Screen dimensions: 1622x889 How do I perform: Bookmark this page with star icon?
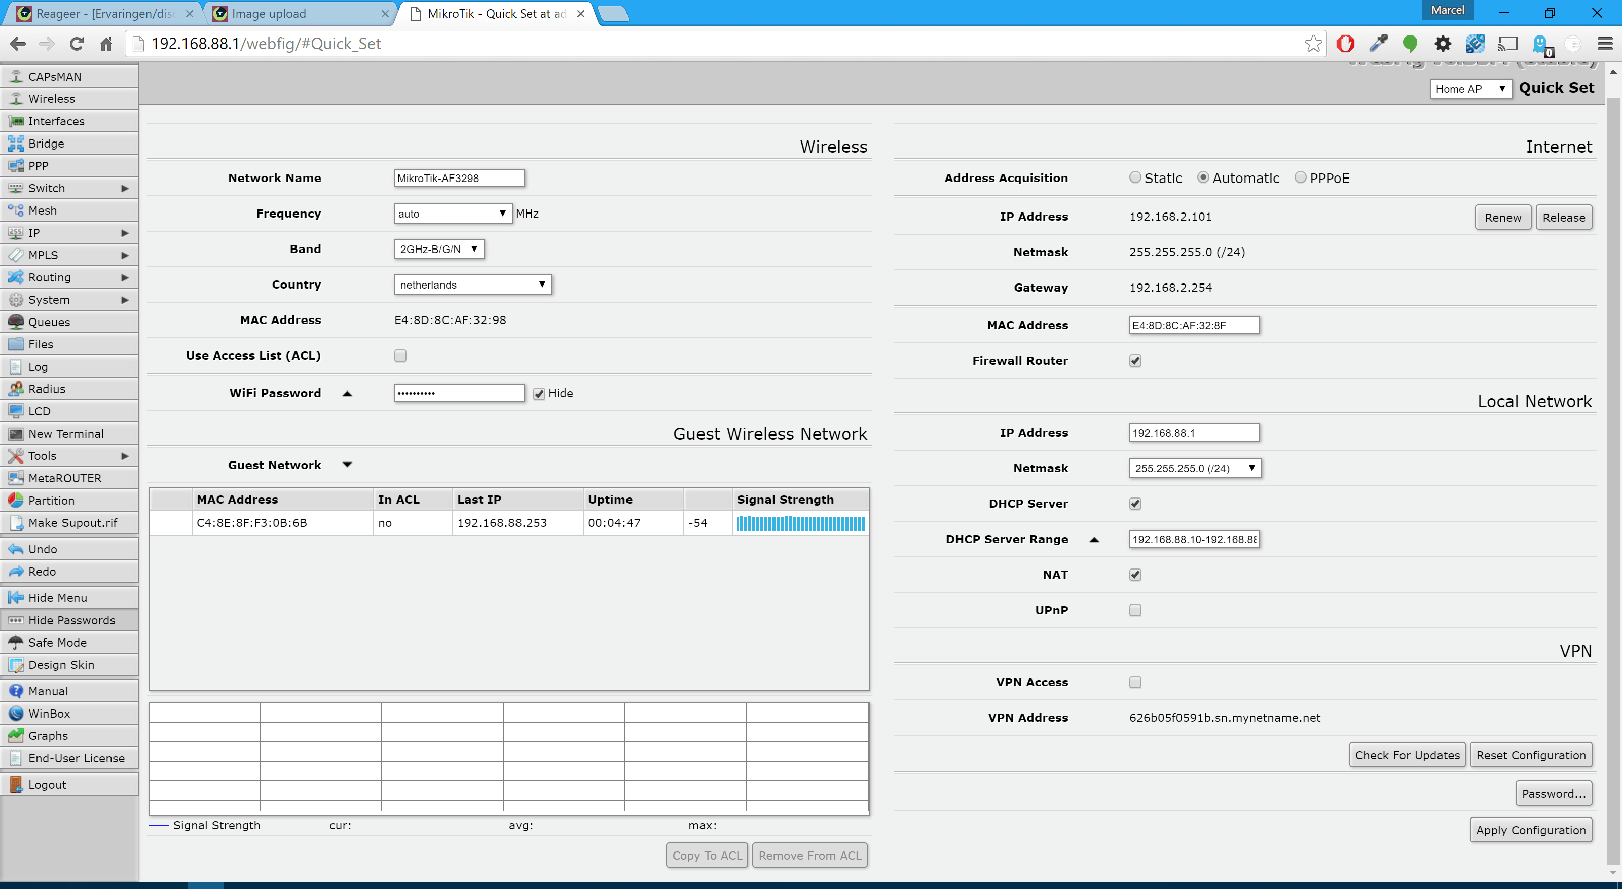(x=1313, y=44)
